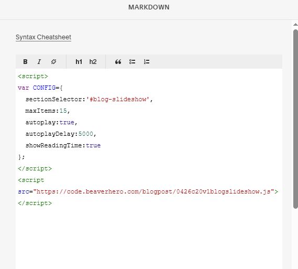
Task: Click the closing '};' line
Action: tap(21, 157)
